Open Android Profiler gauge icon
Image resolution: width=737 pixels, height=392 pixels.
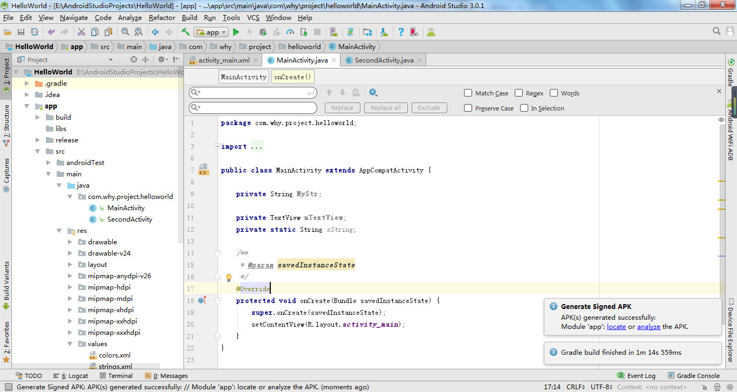[290, 32]
